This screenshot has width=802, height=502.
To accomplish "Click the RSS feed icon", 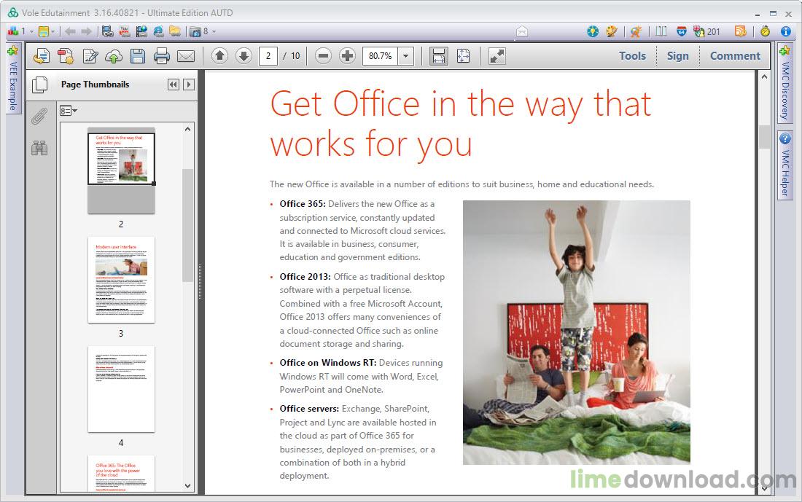I will 740,31.
